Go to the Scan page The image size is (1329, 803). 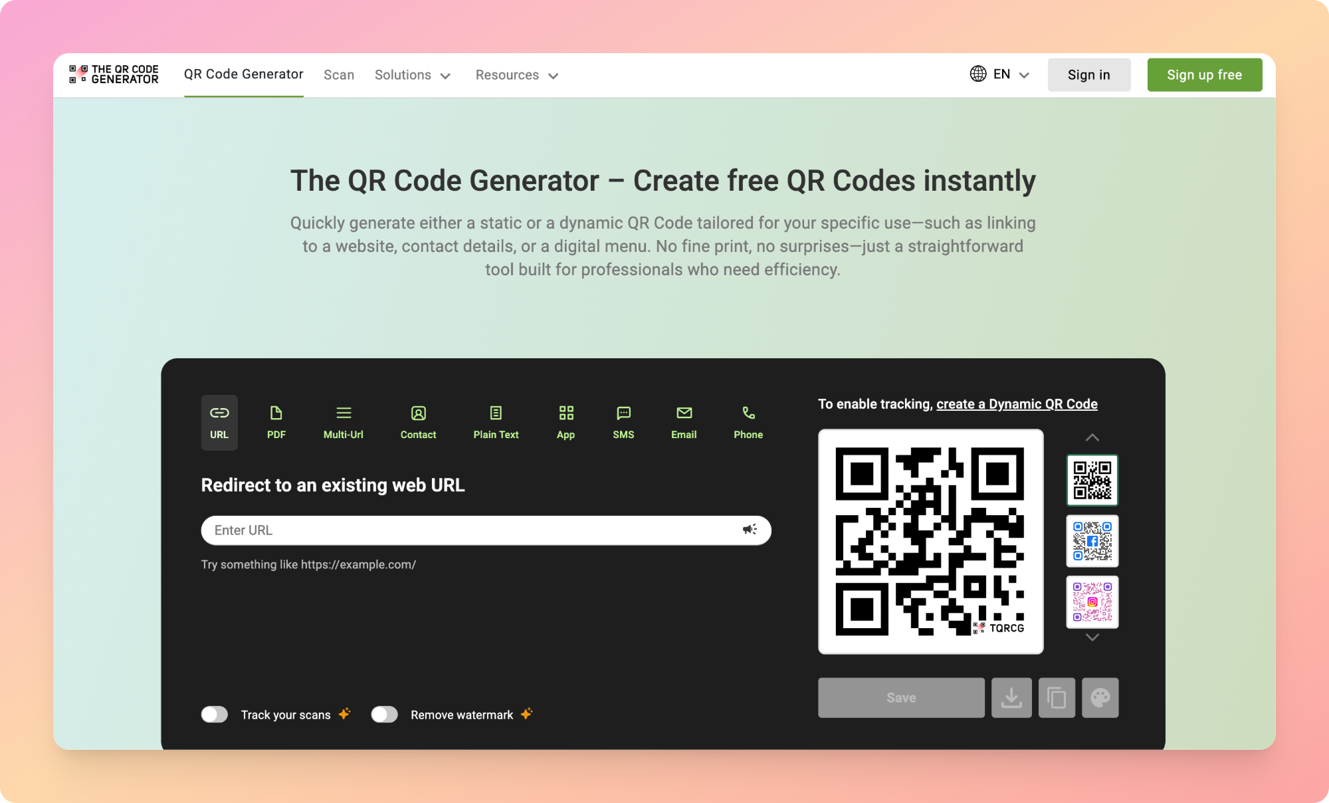tap(339, 75)
